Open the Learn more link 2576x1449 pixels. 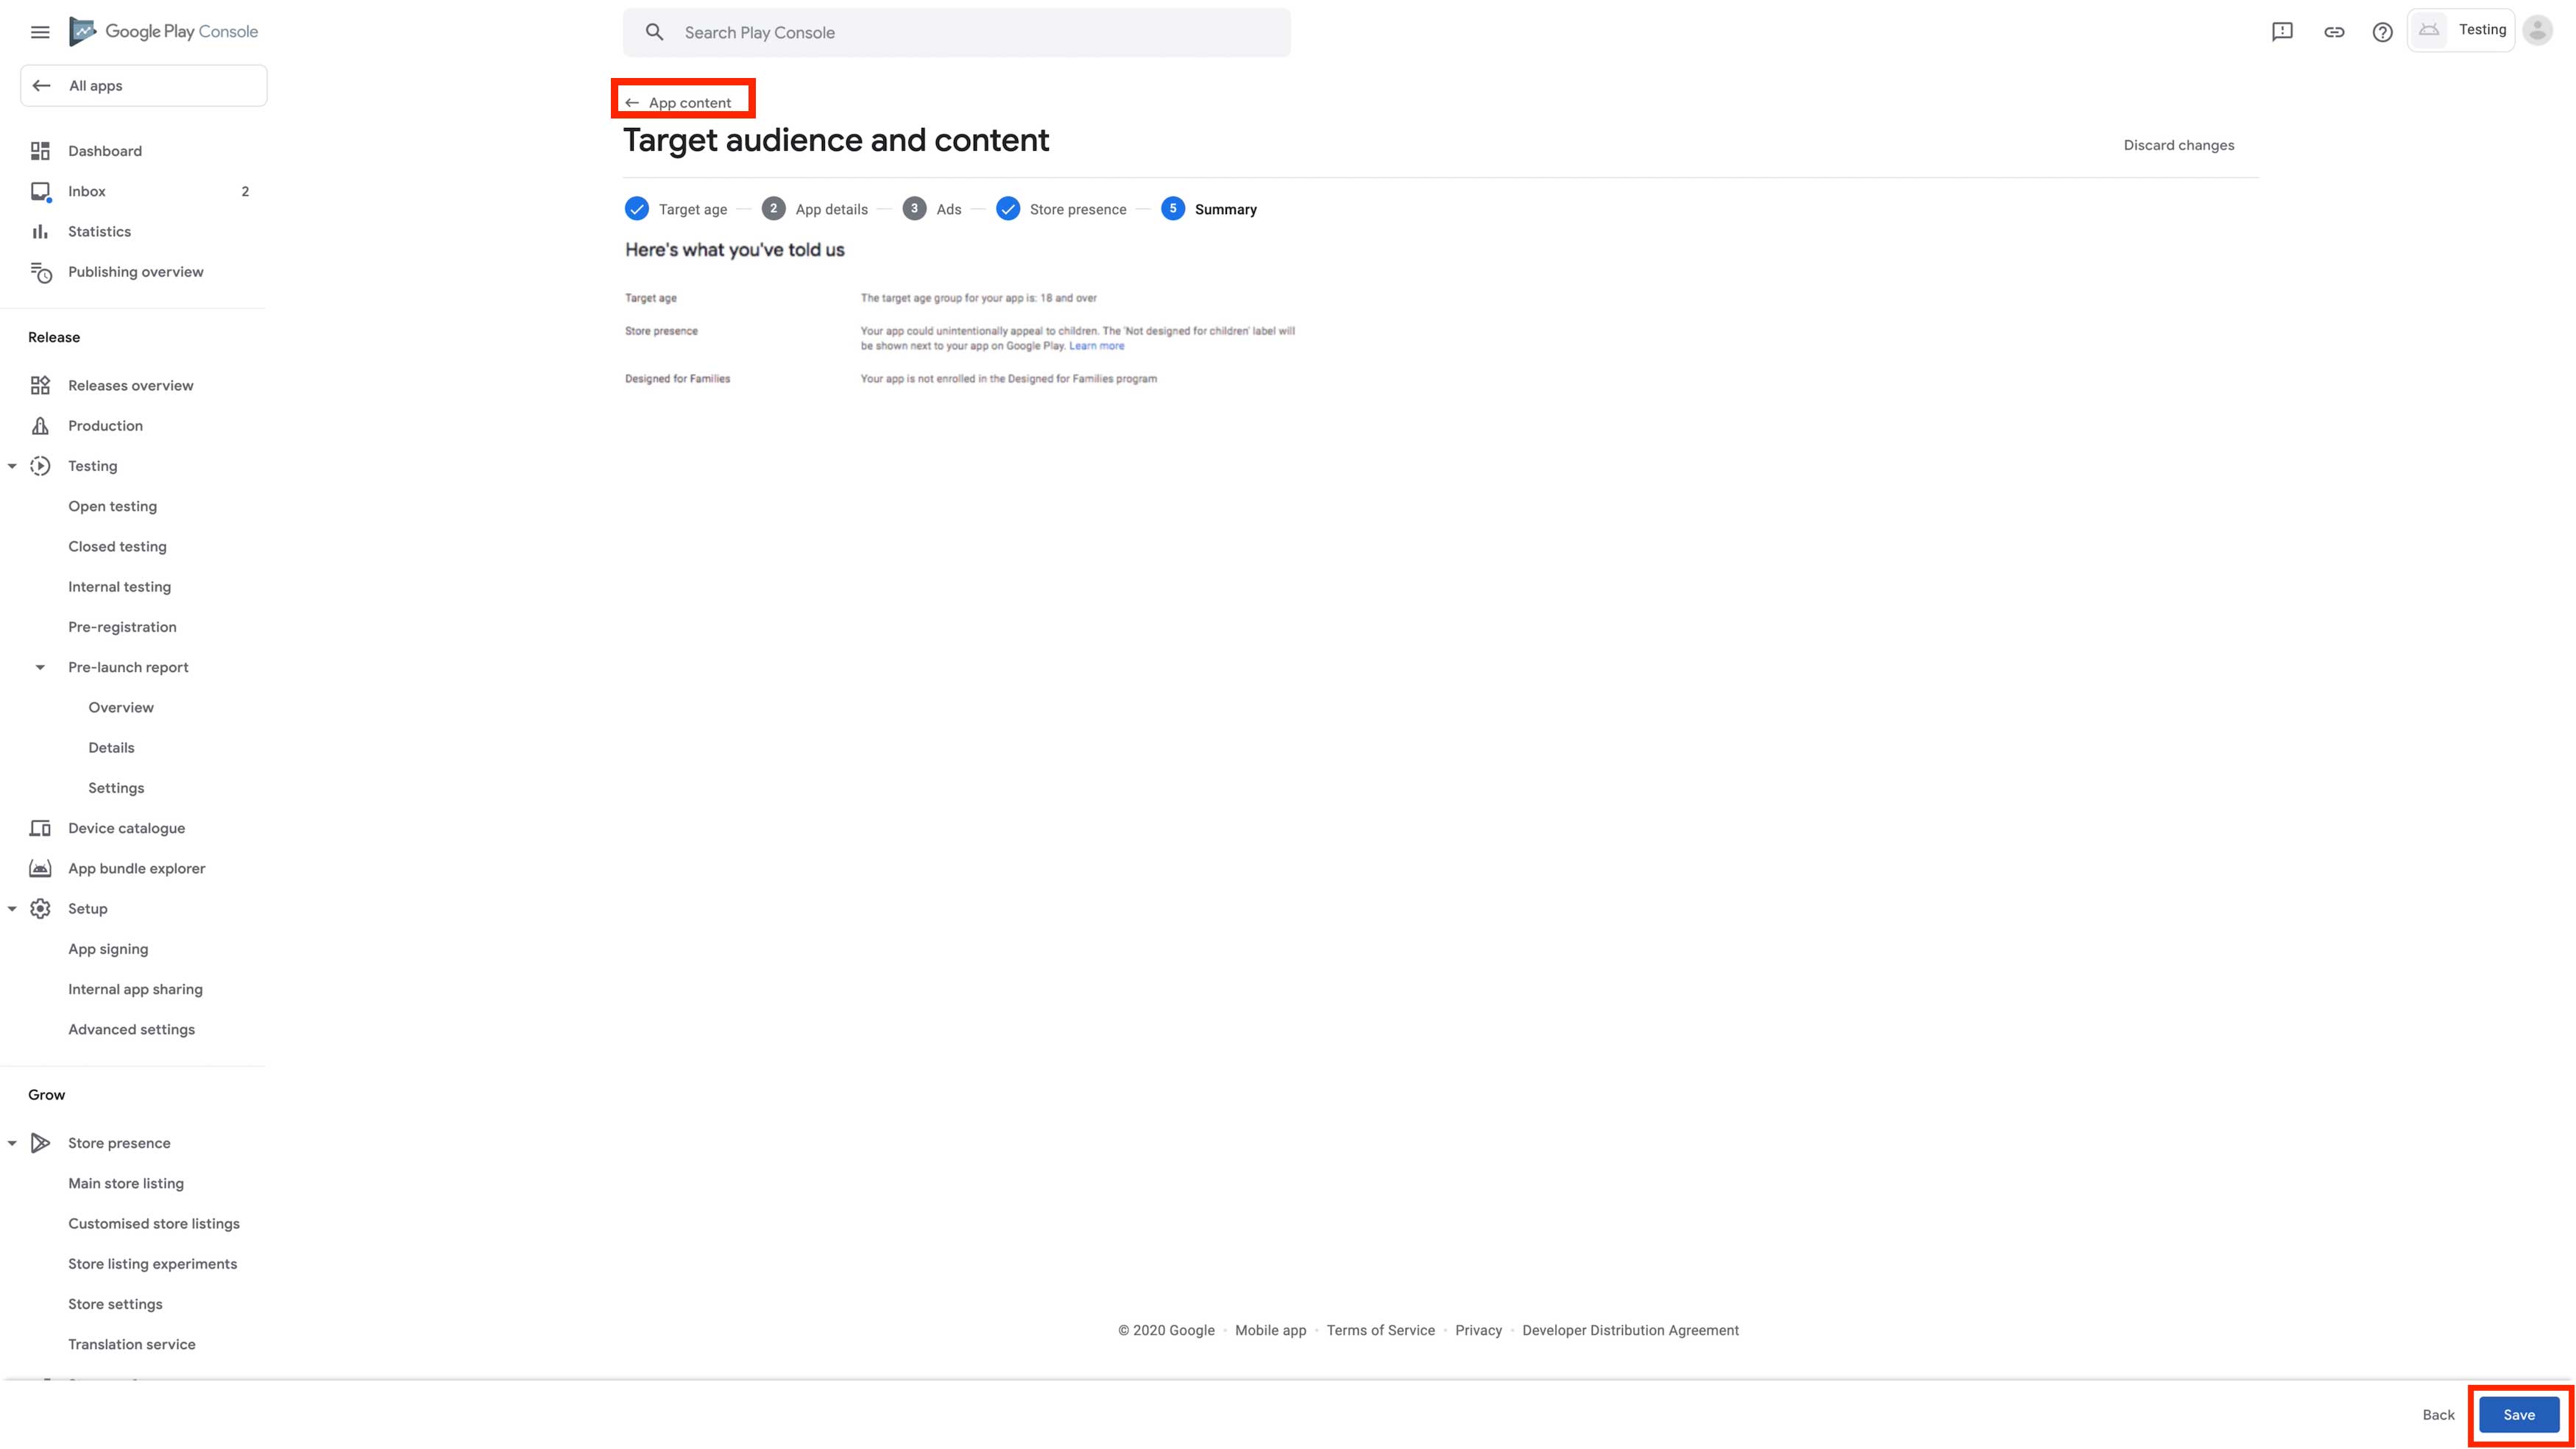click(1096, 346)
